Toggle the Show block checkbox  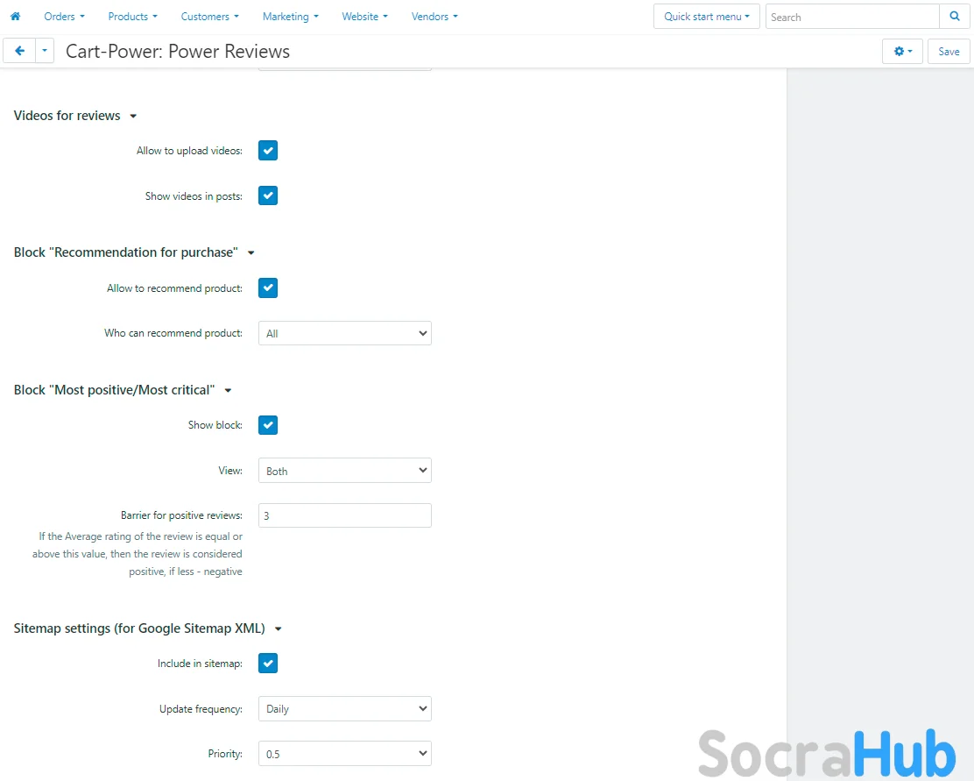click(x=268, y=425)
